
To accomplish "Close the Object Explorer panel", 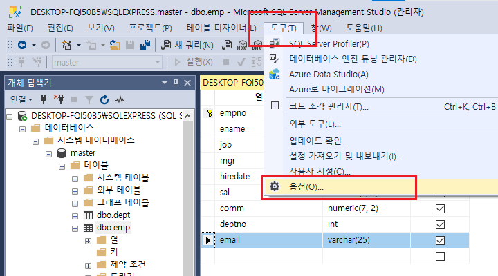I will (x=187, y=83).
